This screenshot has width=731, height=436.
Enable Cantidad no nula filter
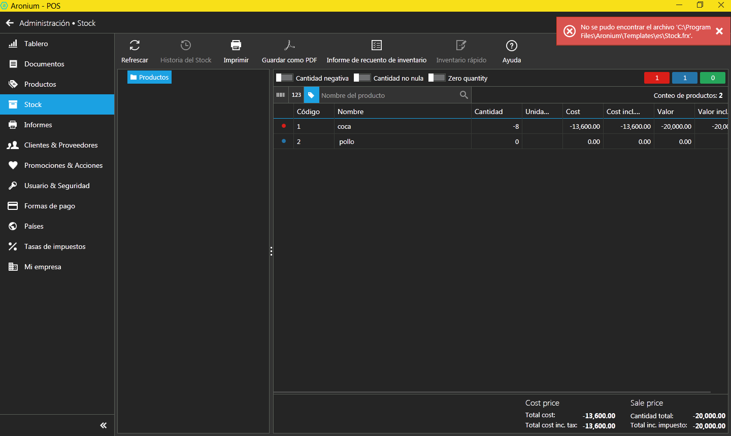click(x=362, y=78)
